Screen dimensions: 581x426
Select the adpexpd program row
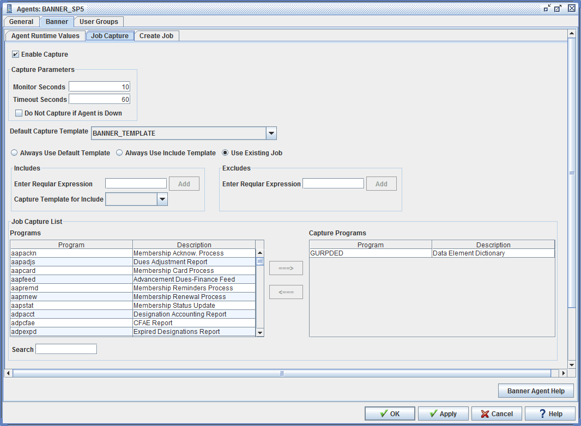[132, 332]
